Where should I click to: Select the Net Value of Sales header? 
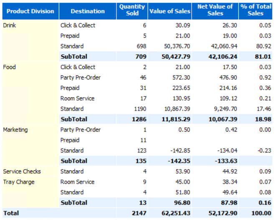click(215, 10)
